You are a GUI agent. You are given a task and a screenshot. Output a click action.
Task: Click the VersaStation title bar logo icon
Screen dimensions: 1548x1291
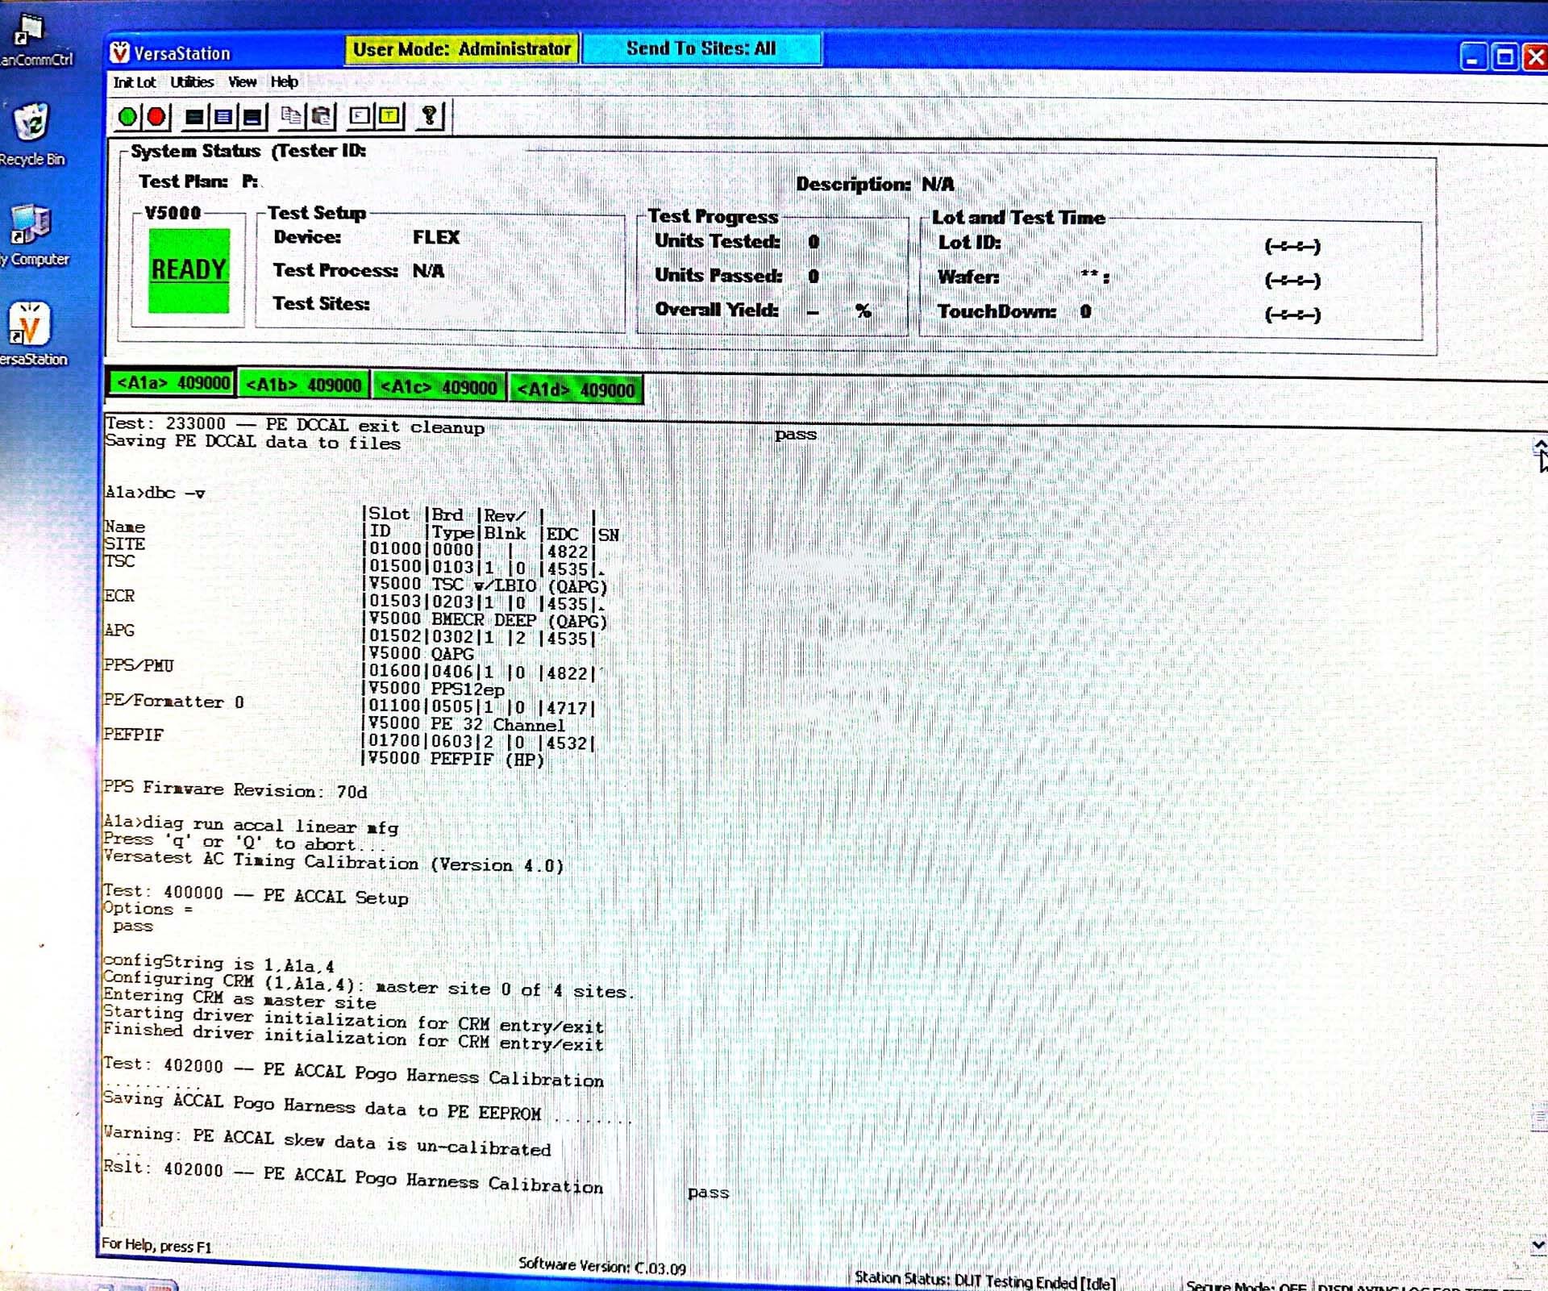pos(119,52)
